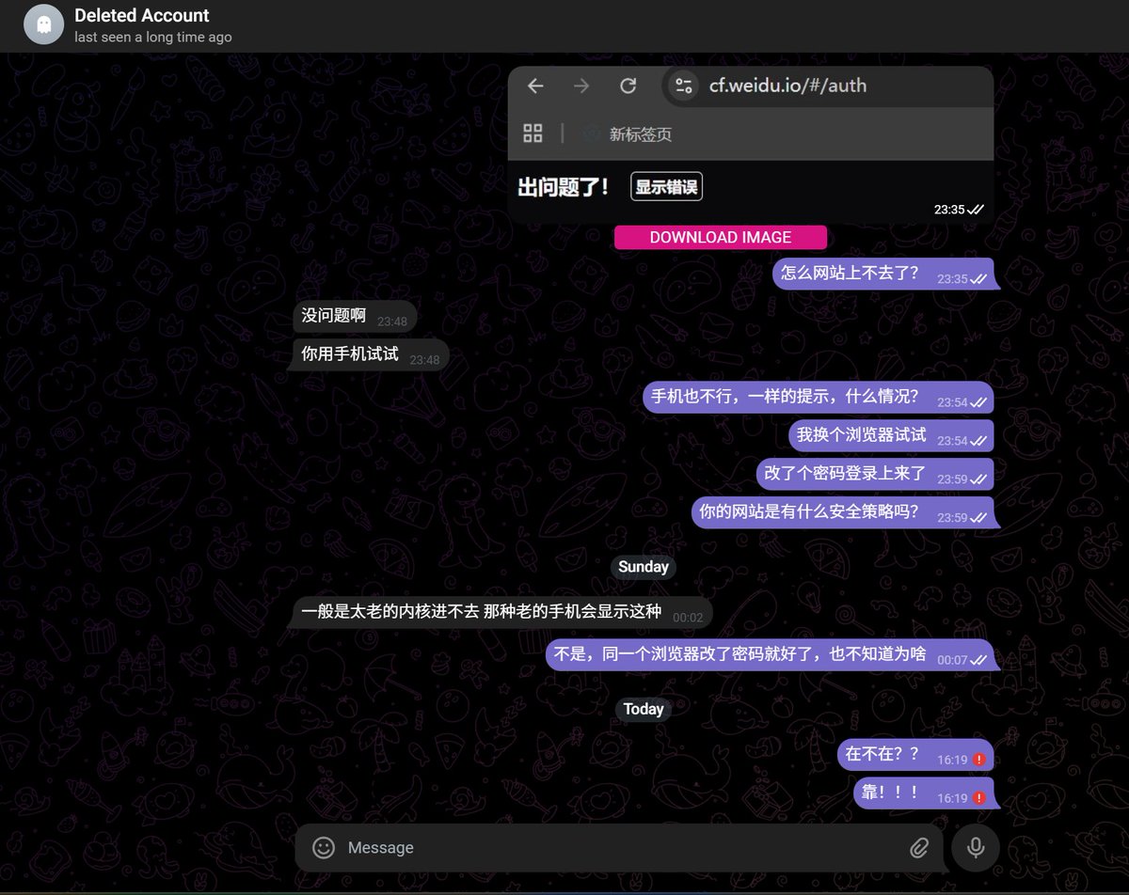Click apps grid icon in screenshot image
1129x895 pixels.
tap(533, 133)
